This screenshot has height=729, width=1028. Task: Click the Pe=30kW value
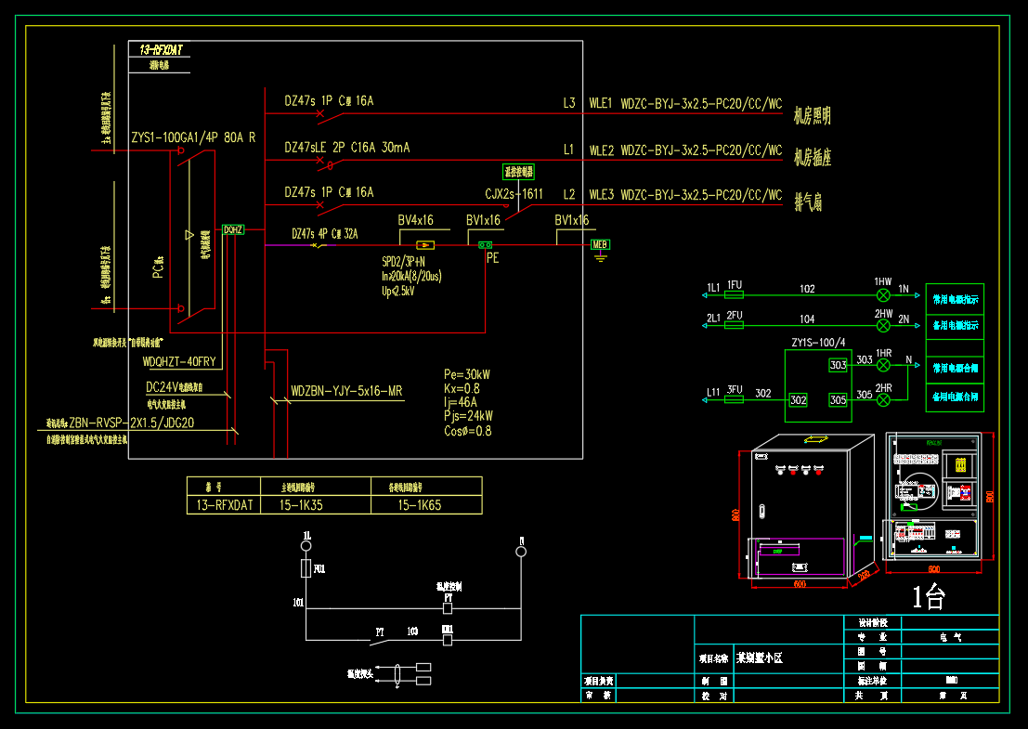[x=467, y=375]
